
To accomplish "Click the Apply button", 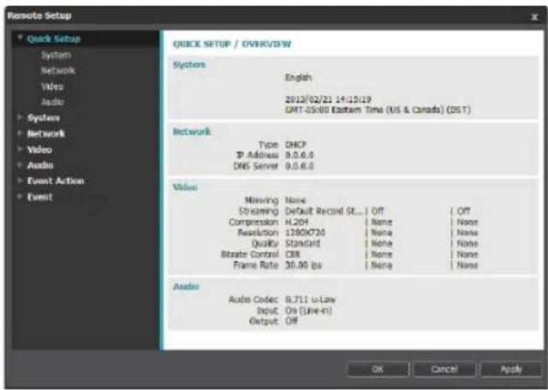I will pos(511,369).
